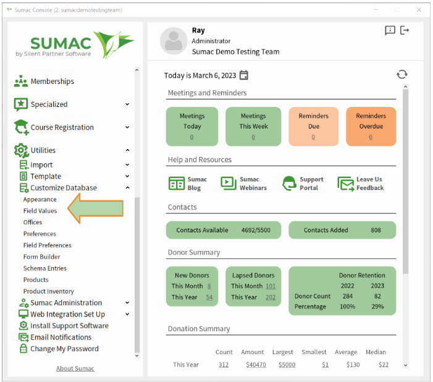Click the Import icon
433x382 pixels.
(x=23, y=165)
